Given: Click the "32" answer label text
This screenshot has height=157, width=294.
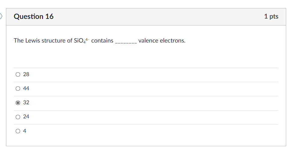Looking at the screenshot, I should pos(26,102).
